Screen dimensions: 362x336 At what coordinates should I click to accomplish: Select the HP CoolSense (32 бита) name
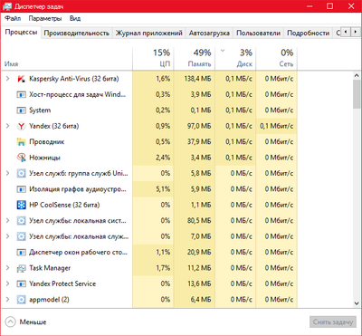point(64,206)
